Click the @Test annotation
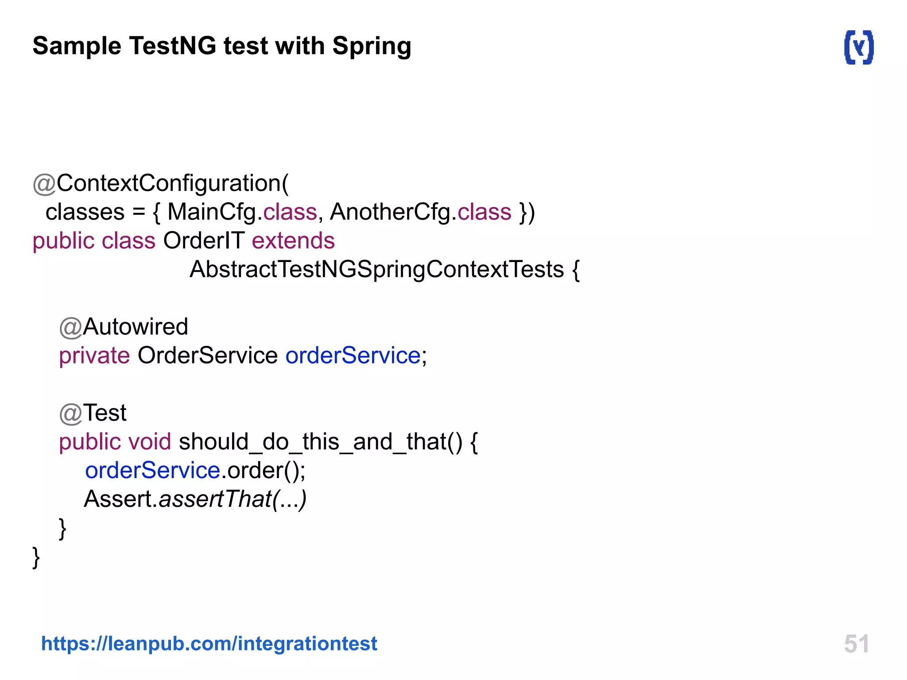This screenshot has width=907, height=680. [x=93, y=413]
